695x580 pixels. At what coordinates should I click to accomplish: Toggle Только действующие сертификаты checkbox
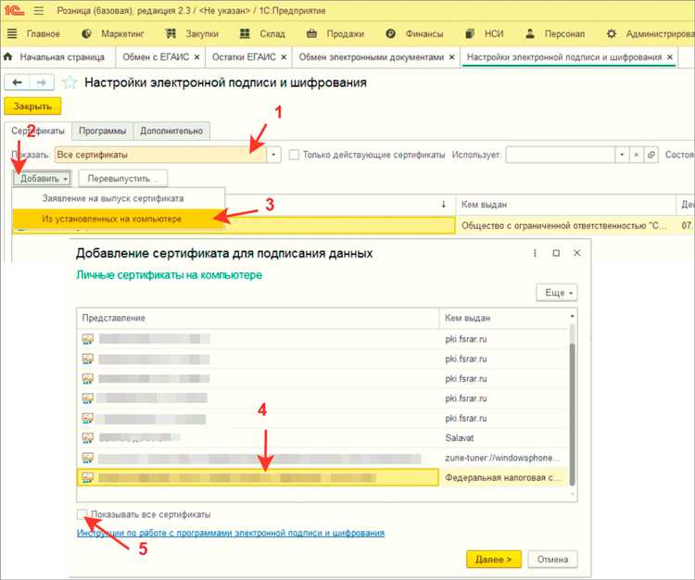[x=294, y=155]
